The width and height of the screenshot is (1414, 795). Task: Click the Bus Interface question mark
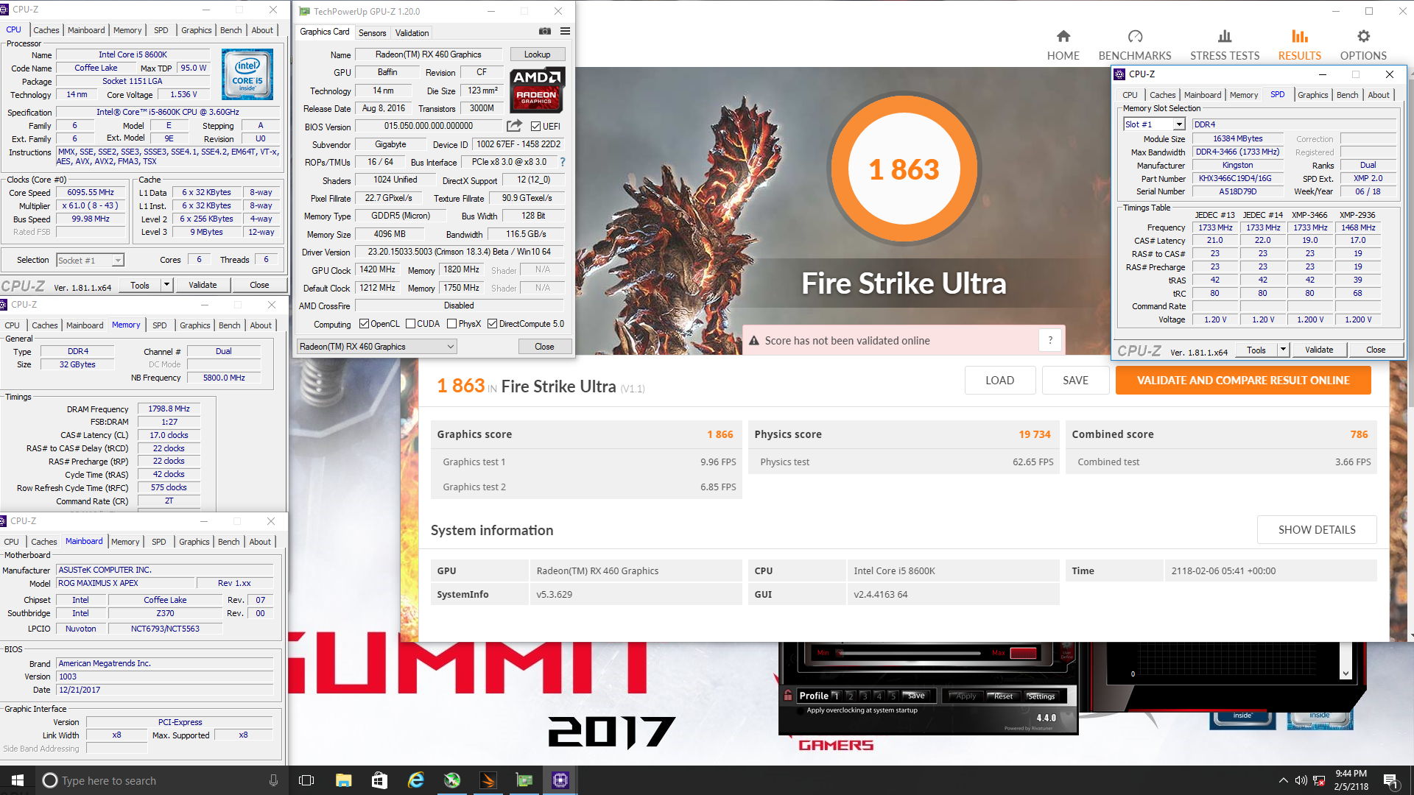click(563, 162)
